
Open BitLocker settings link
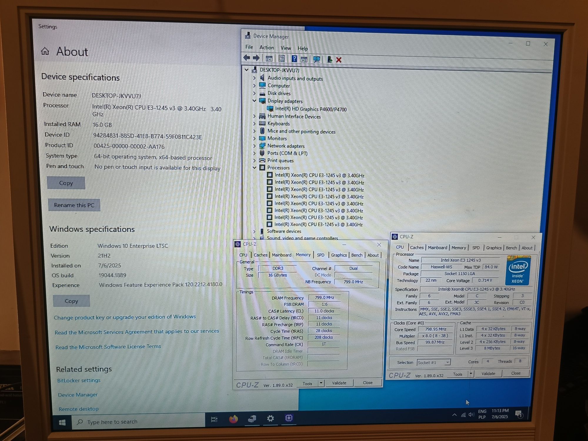(79, 380)
